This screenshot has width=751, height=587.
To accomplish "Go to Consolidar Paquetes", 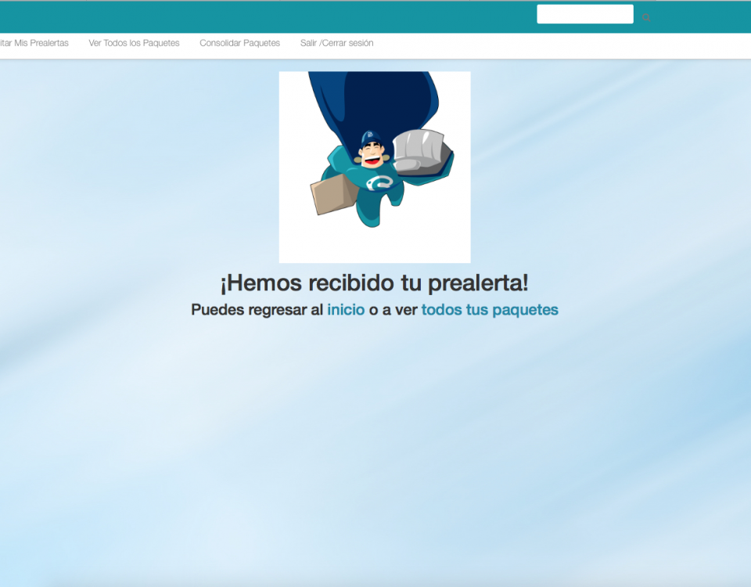I will coord(240,43).
